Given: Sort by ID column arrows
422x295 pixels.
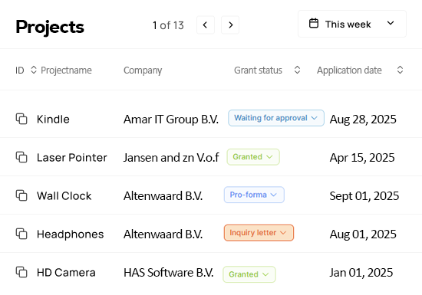Looking at the screenshot, I should tap(34, 70).
